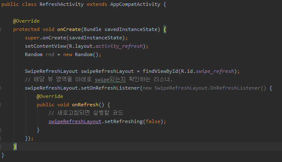Click the swipe_refresh id reference
Image resolution: width=282 pixels, height=162 pixels.
(215, 71)
